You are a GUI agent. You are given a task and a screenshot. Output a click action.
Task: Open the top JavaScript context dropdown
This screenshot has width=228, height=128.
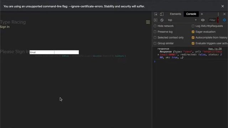click(x=182, y=20)
